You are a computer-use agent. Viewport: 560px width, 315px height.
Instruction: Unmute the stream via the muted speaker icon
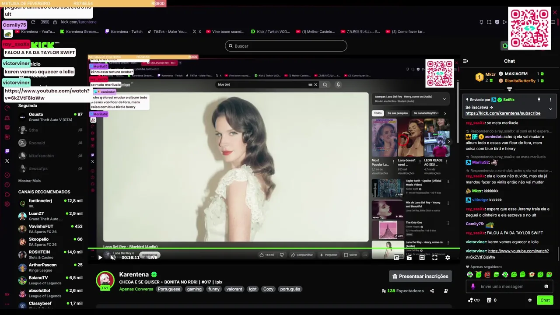tap(113, 258)
